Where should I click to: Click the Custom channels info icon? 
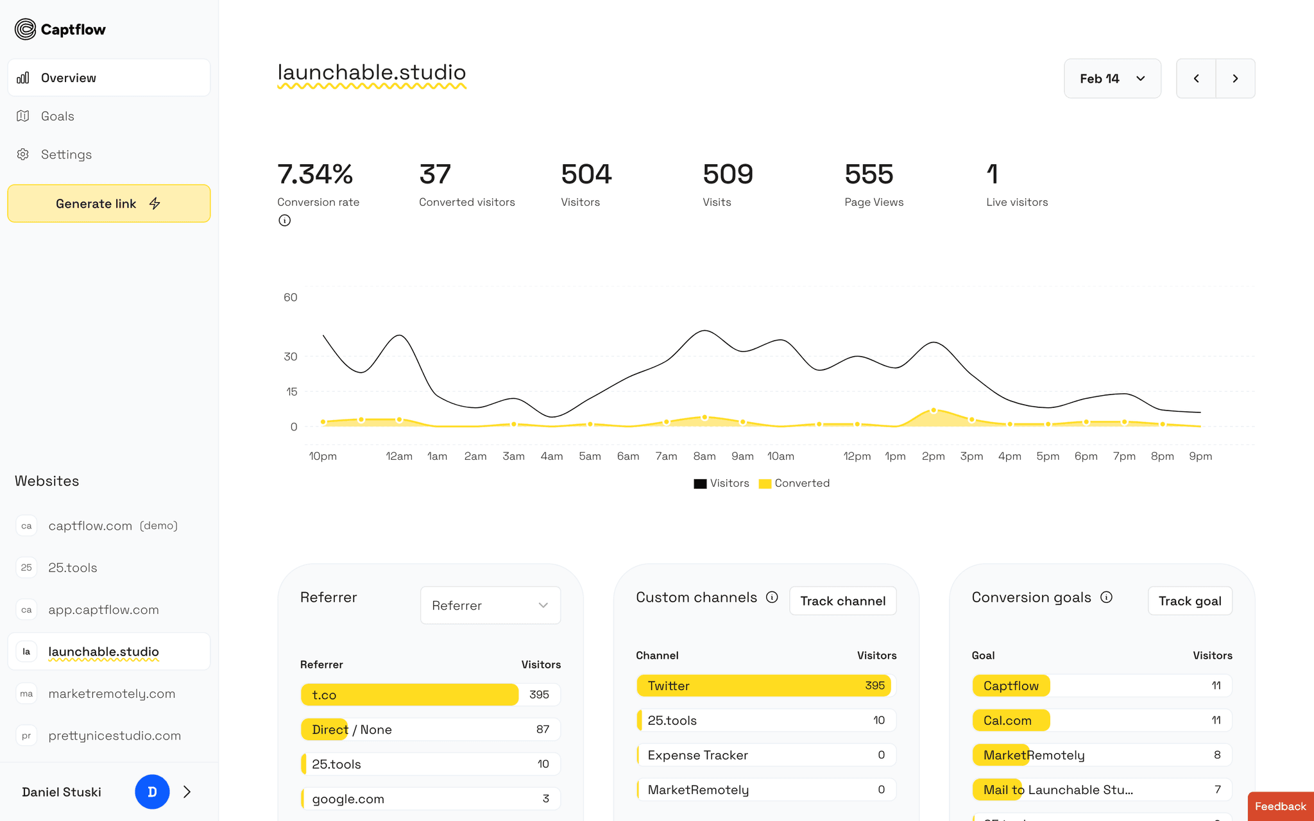coord(772,597)
